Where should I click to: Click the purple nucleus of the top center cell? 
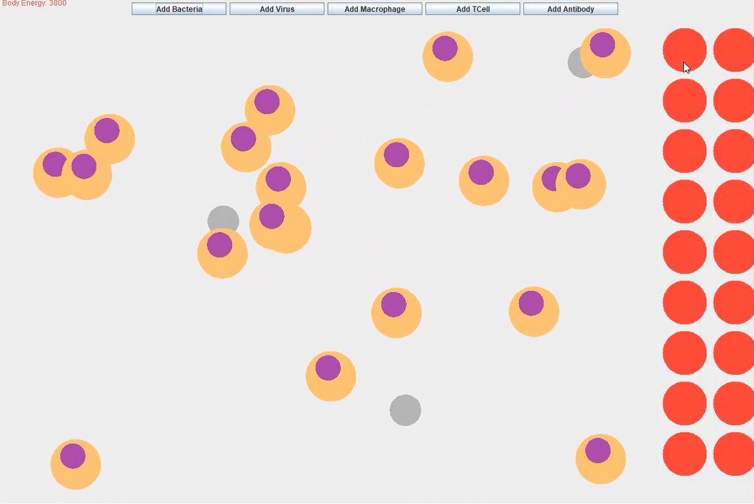pyautogui.click(x=445, y=48)
